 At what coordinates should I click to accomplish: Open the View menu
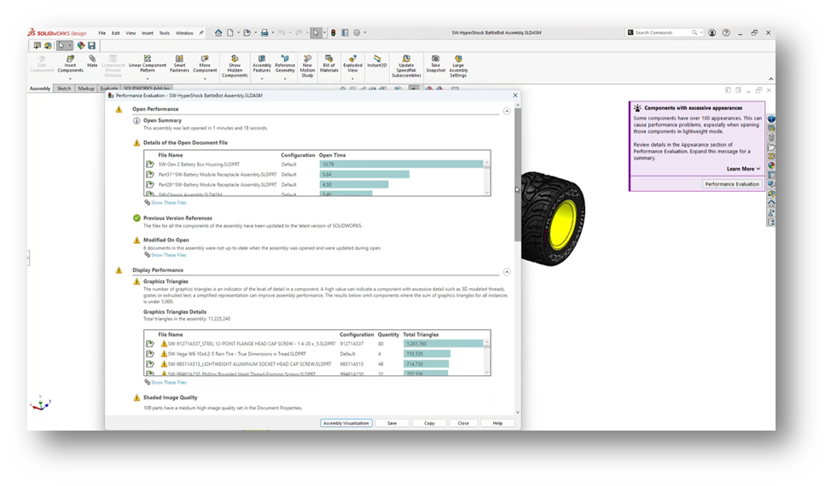pos(131,32)
